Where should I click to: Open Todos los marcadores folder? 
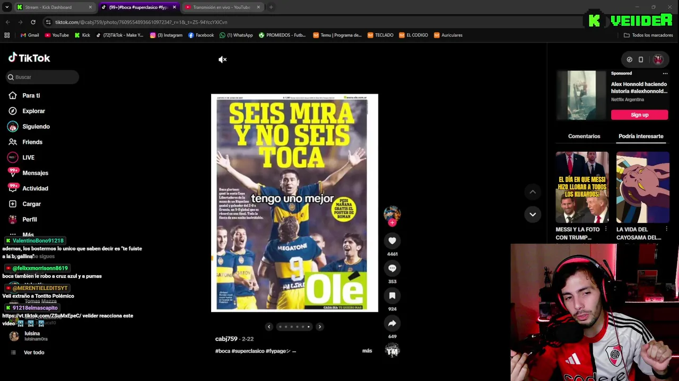coord(648,35)
